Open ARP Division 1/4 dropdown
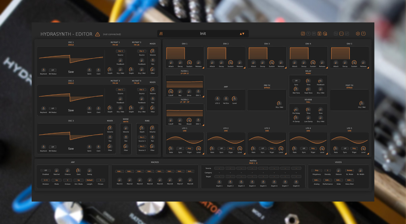 point(46,180)
